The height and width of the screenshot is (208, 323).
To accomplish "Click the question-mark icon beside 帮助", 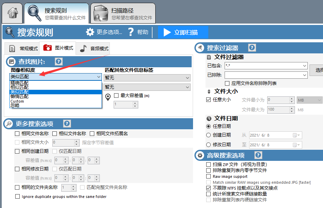I will click(x=131, y=32).
